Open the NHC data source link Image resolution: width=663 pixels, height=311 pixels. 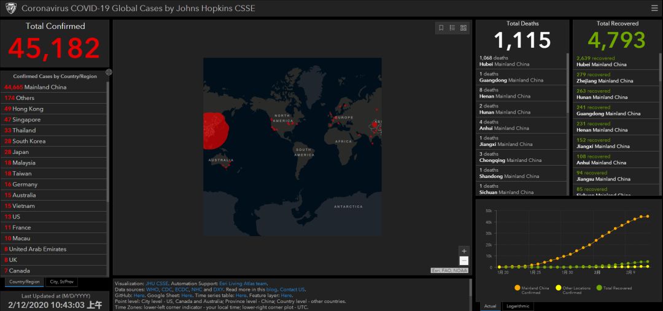pos(196,290)
